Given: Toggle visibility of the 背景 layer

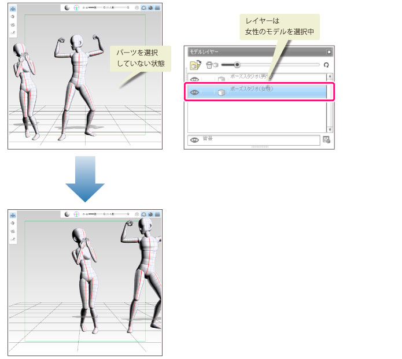Looking at the screenshot, I should (194, 140).
